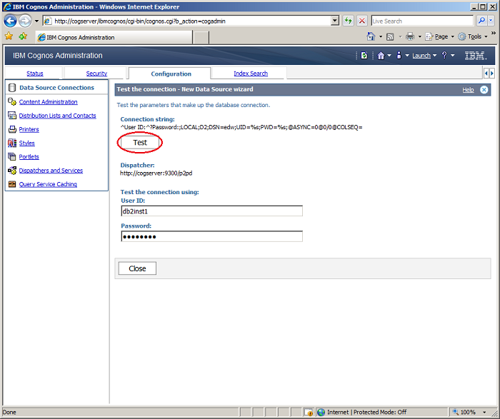This screenshot has height=419, width=500.
Task: Expand the IE Home dropdown arrow
Action: 381,37
